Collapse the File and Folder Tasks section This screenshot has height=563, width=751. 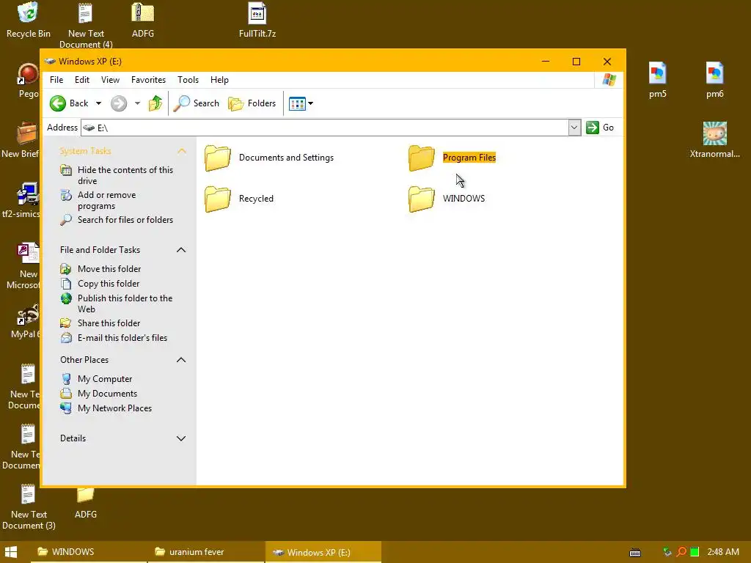[x=181, y=250]
